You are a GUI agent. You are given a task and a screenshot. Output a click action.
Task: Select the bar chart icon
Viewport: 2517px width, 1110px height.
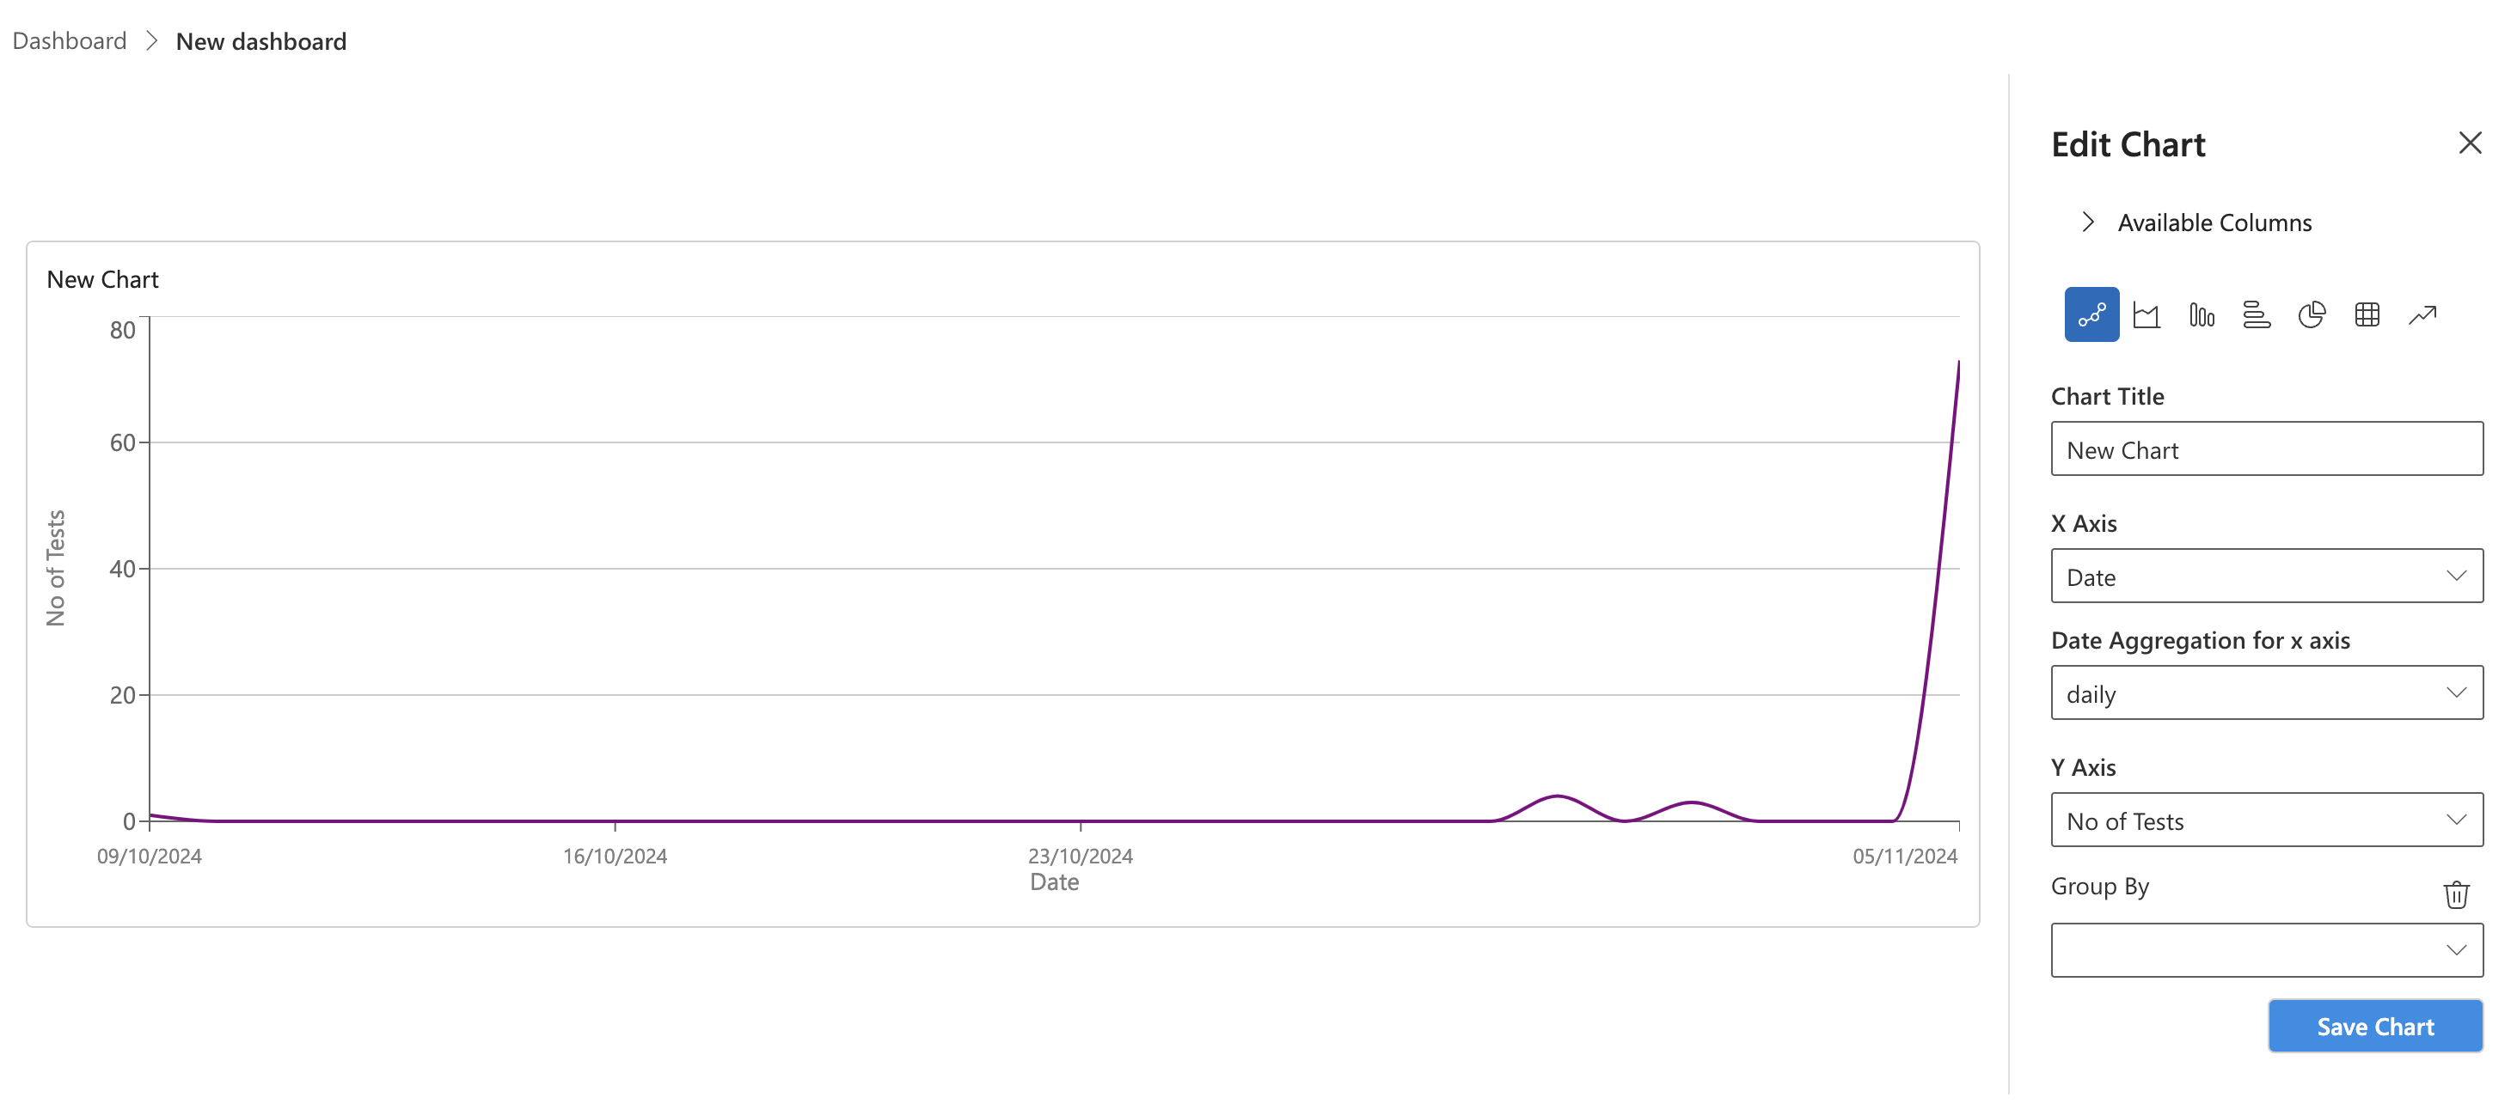click(2201, 313)
